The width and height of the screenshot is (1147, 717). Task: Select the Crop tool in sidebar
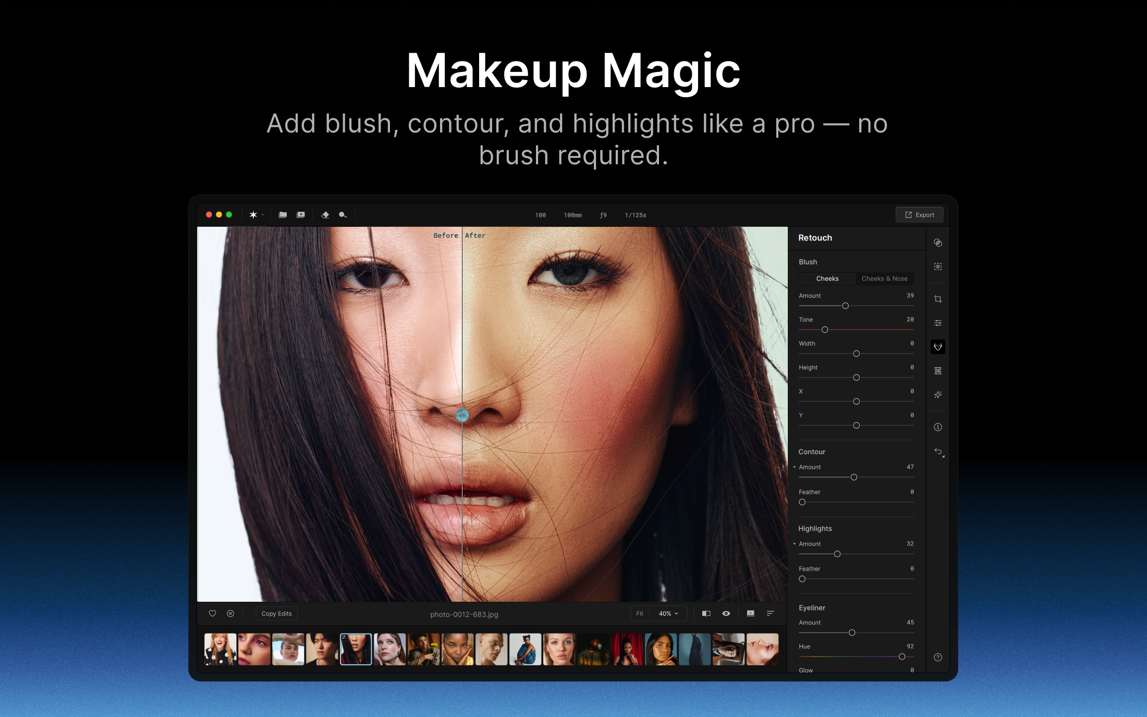pyautogui.click(x=937, y=299)
